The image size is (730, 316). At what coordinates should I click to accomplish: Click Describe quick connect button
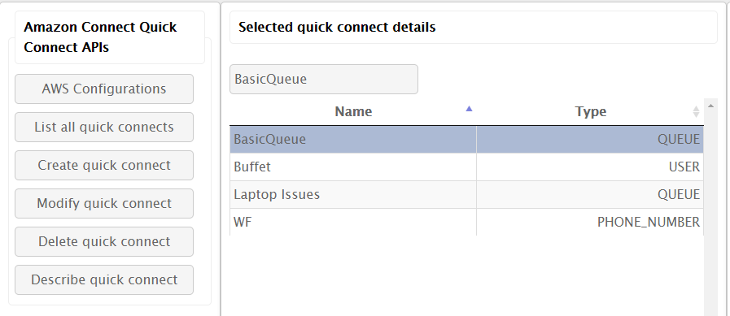(104, 279)
